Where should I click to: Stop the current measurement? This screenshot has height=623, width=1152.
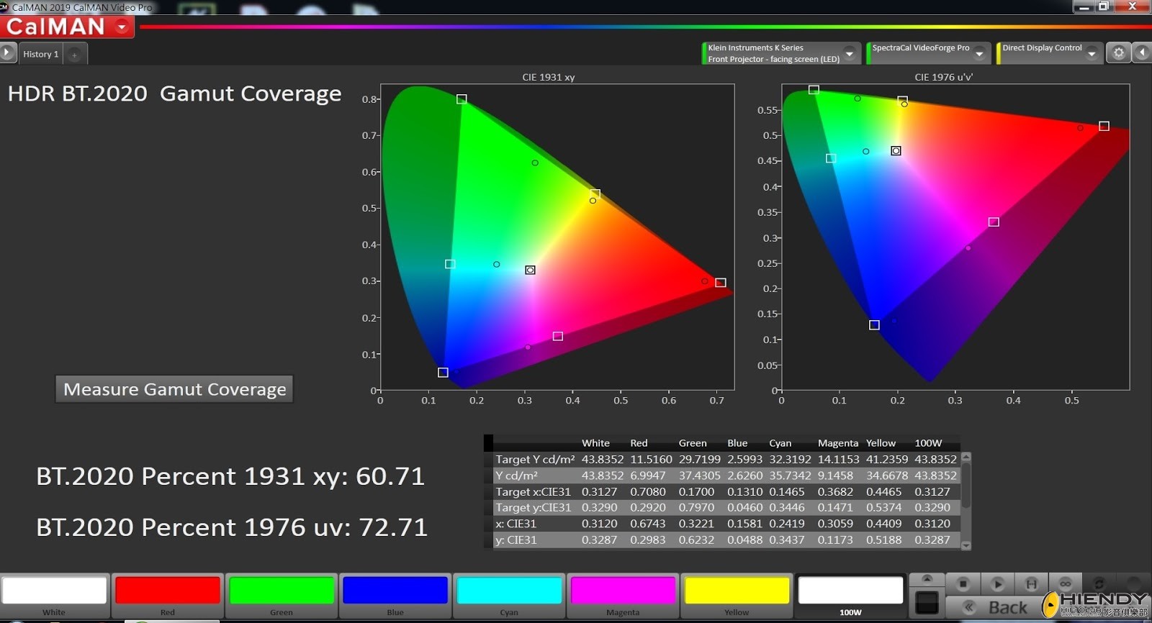pyautogui.click(x=963, y=584)
